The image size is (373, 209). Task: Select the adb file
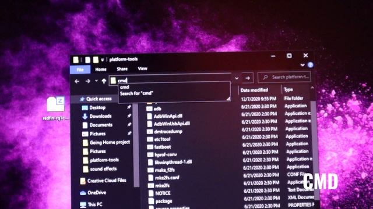[x=157, y=109]
